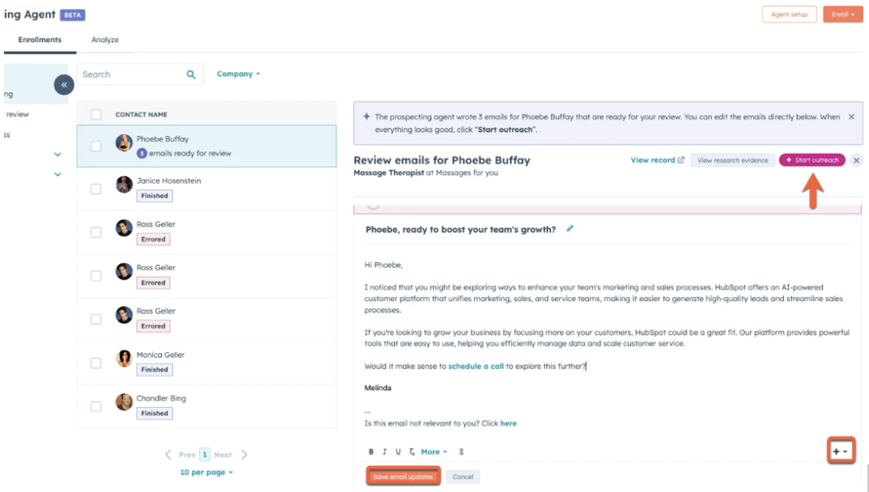This screenshot has width=869, height=492.
Task: Click Monica Geller's avatar
Action: (x=124, y=358)
